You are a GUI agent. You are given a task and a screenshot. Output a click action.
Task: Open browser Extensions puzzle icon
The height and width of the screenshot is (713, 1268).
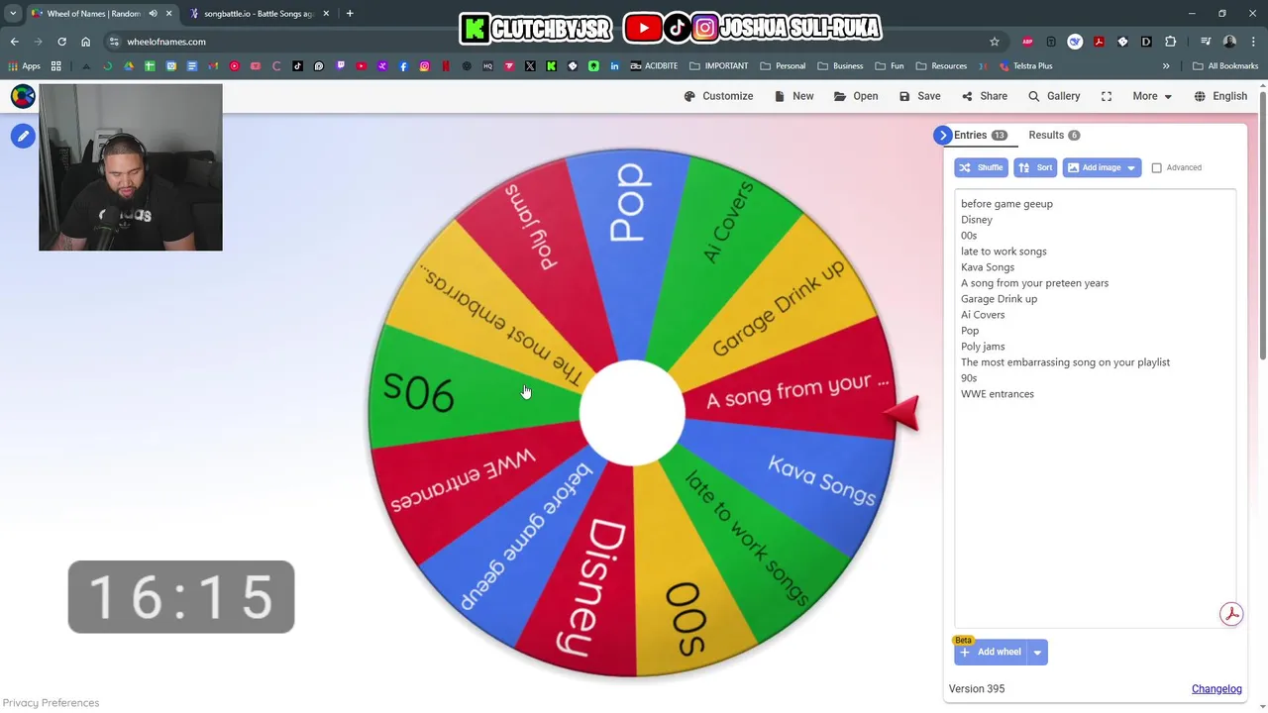[1170, 42]
